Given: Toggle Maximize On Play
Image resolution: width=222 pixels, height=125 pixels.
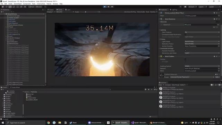Looking at the screenshot, I should [130, 12].
